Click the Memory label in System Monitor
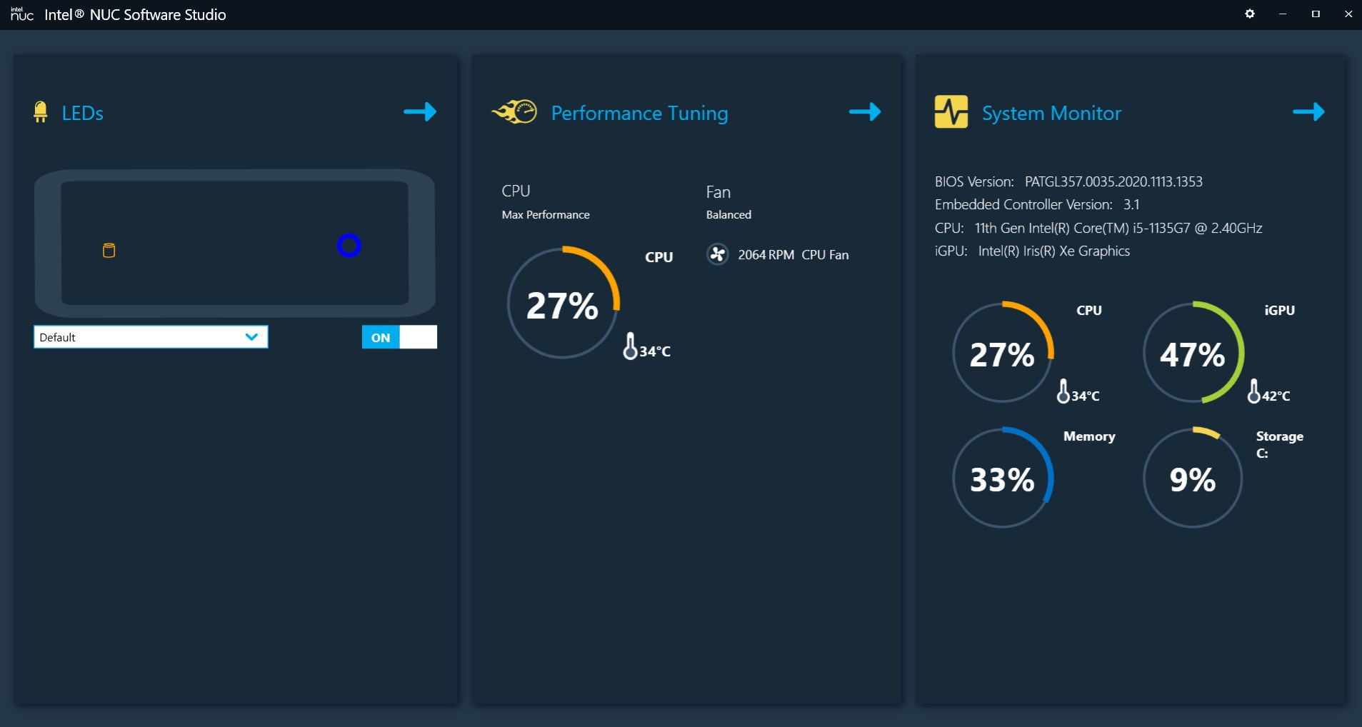This screenshot has width=1362, height=727. coord(1089,436)
